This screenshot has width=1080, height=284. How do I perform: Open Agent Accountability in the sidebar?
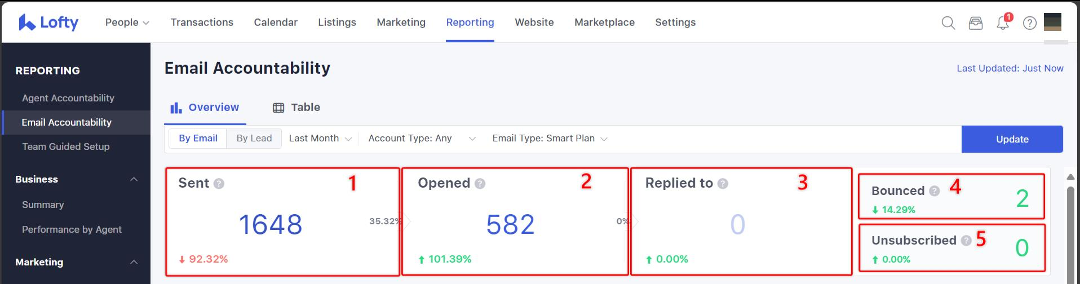[68, 98]
